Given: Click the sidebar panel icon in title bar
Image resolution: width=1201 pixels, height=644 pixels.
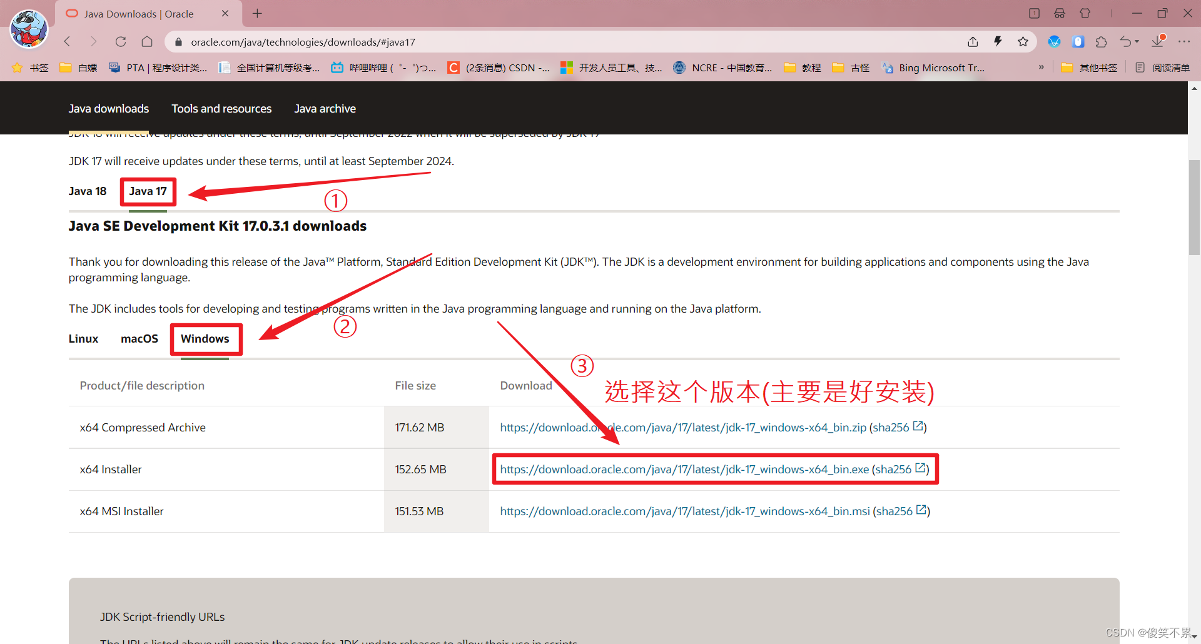Looking at the screenshot, I should point(1034,13).
